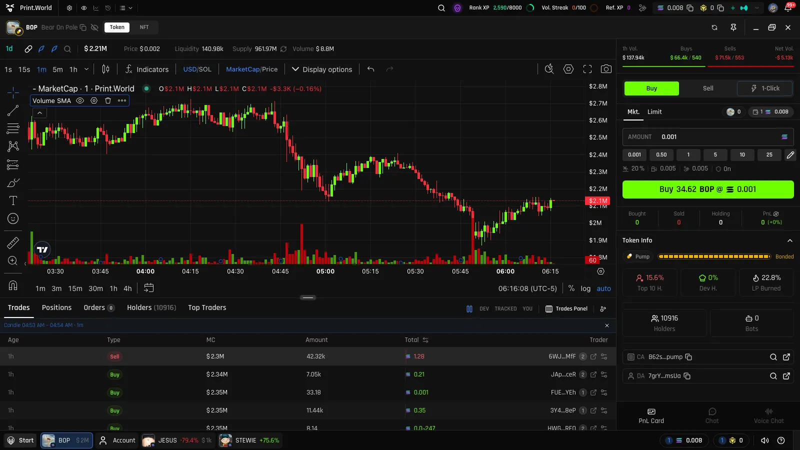Screen dimensions: 800x450
Task: Open the forecasting and measurement tools
Action: (13, 164)
